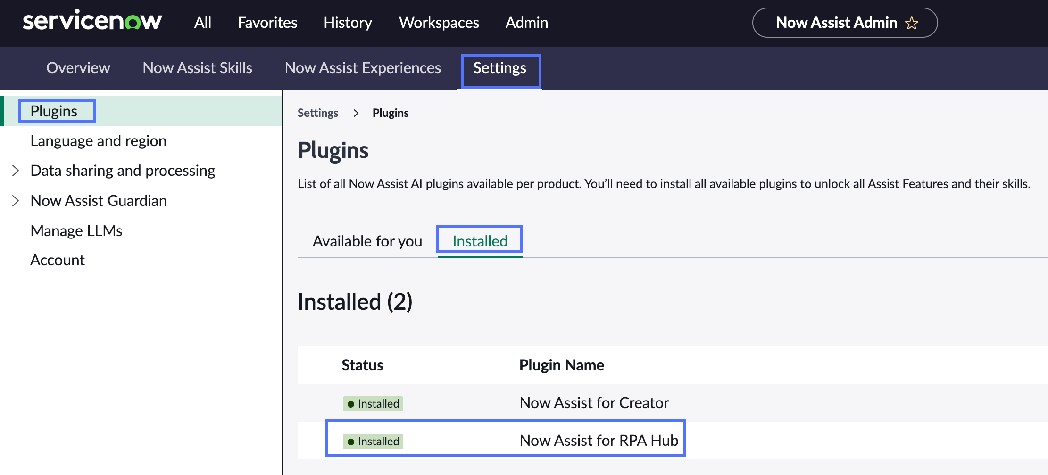The height and width of the screenshot is (475, 1048).
Task: Click the Now Assist Admin title pill
Action: pos(845,23)
